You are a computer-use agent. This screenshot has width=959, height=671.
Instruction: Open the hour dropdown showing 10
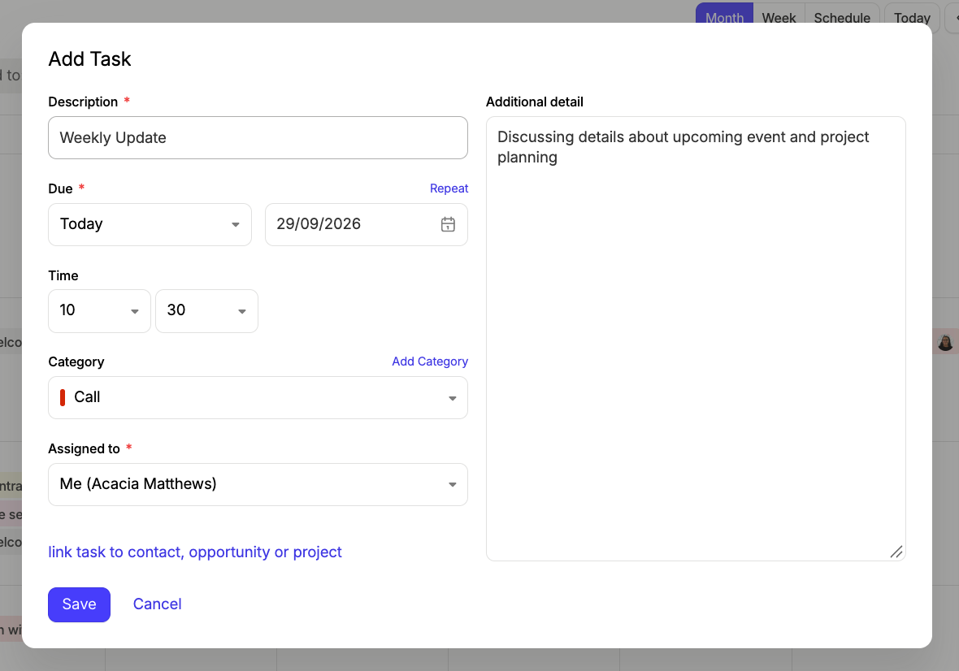[100, 311]
